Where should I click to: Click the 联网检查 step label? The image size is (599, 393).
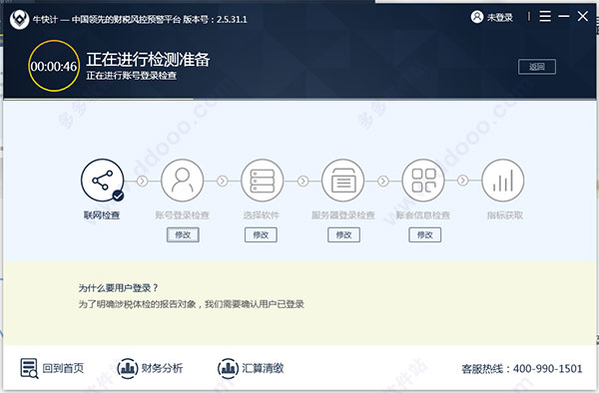[102, 215]
